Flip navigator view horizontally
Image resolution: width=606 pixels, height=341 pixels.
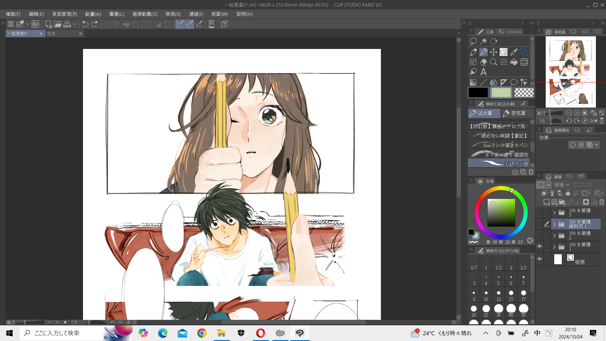point(594,121)
